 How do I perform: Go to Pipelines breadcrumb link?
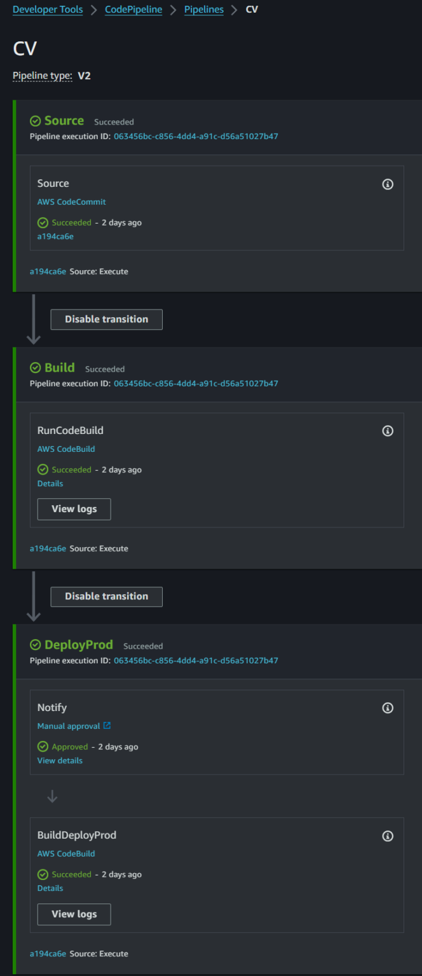[x=203, y=10]
